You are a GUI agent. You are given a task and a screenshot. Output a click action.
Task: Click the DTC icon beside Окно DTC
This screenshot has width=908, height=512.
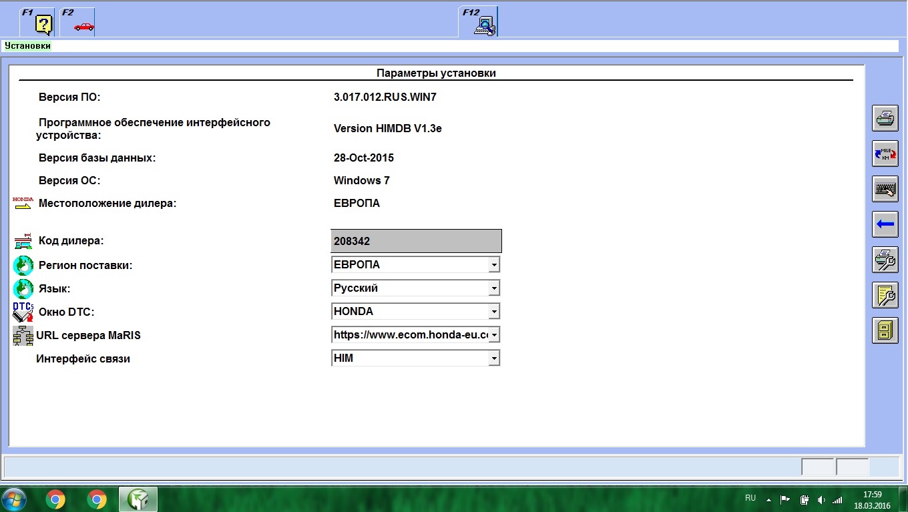(x=23, y=312)
